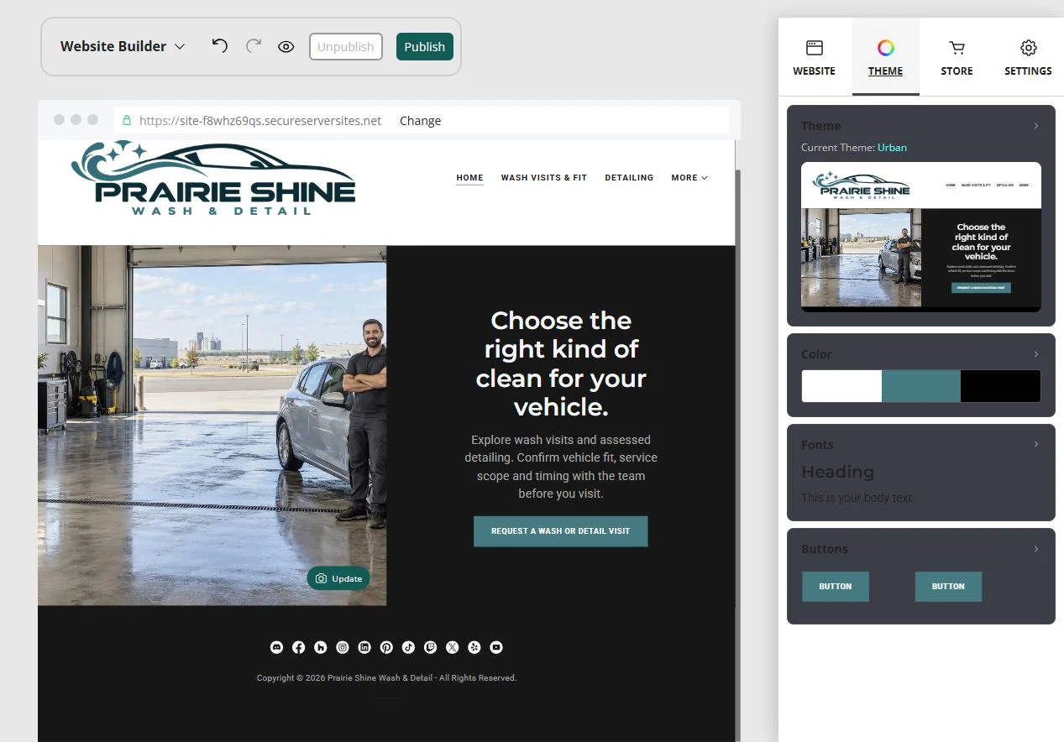Viewport: 1064px width, 742px height.
Task: Click the green padlock icon by the URL
Action: coord(127,120)
